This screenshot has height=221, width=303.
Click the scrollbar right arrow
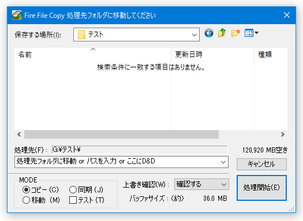coord(283,134)
